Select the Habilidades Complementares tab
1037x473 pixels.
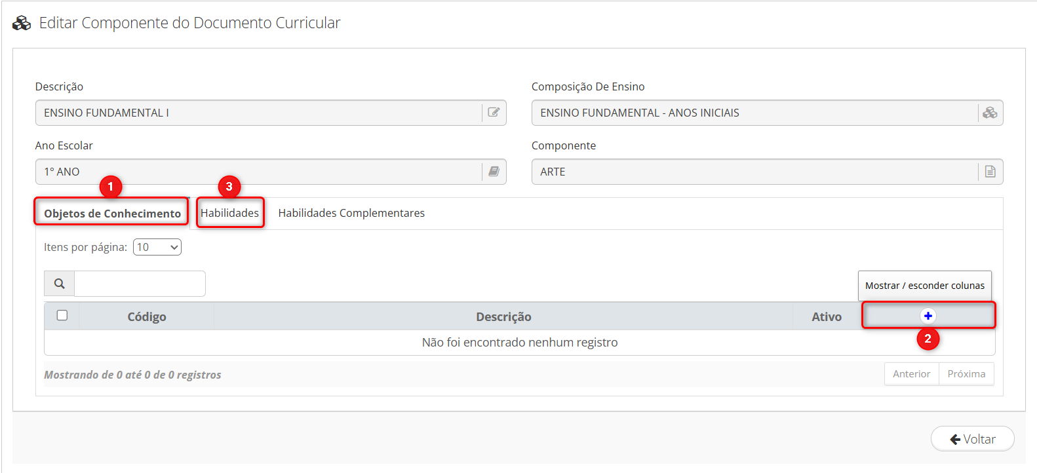pos(351,213)
